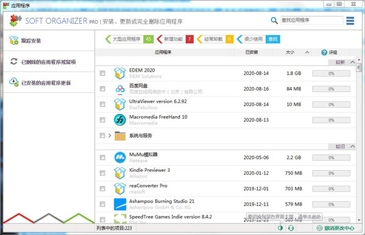Click into the 查找应用程序 search field

point(311,21)
